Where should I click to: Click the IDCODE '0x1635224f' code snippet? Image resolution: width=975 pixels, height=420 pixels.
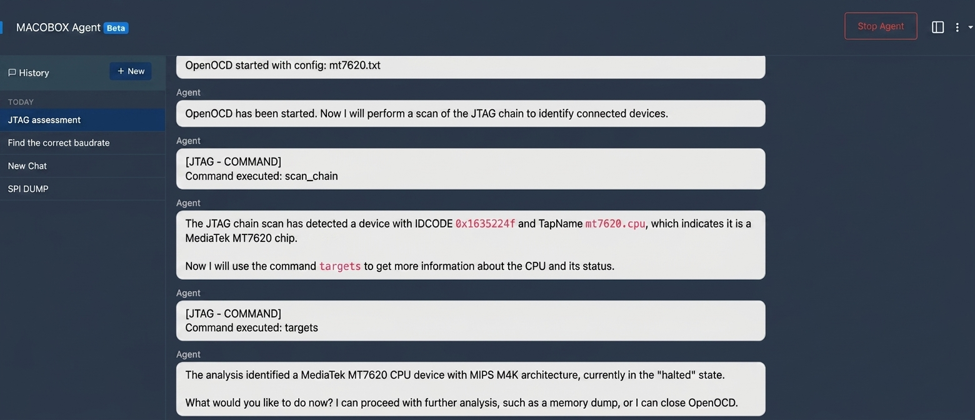pyautogui.click(x=485, y=223)
